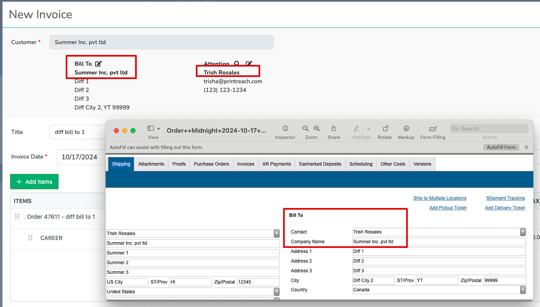The image size is (540, 307).
Task: Open the Markup toolbar
Action: pos(406,129)
